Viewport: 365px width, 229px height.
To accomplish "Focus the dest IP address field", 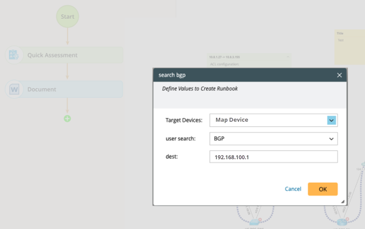I will click(274, 157).
